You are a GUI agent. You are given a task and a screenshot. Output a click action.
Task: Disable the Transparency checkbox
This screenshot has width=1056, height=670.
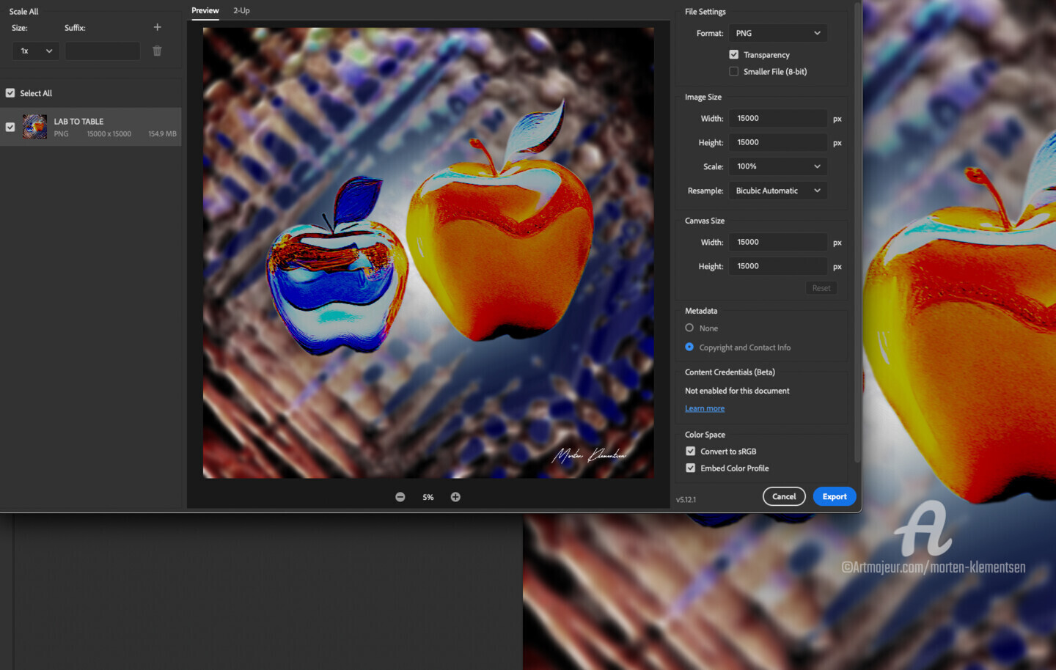click(734, 54)
